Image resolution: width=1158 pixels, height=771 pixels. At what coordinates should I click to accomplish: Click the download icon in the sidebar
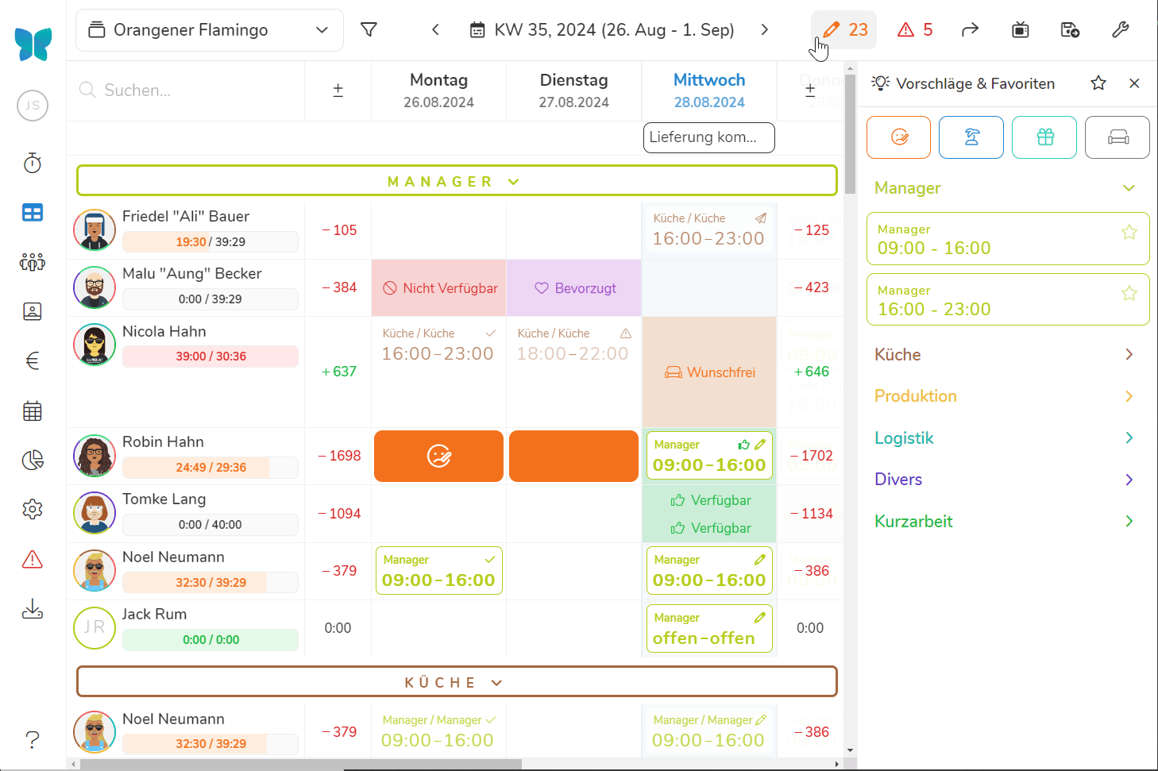(33, 609)
